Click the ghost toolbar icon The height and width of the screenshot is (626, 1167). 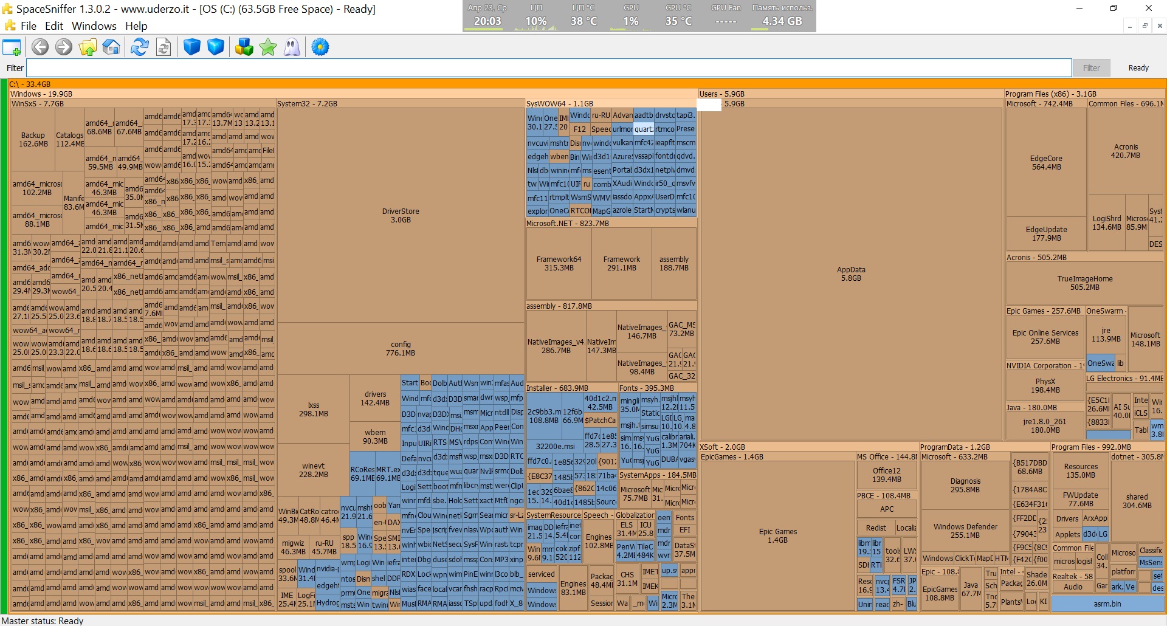[292, 47]
